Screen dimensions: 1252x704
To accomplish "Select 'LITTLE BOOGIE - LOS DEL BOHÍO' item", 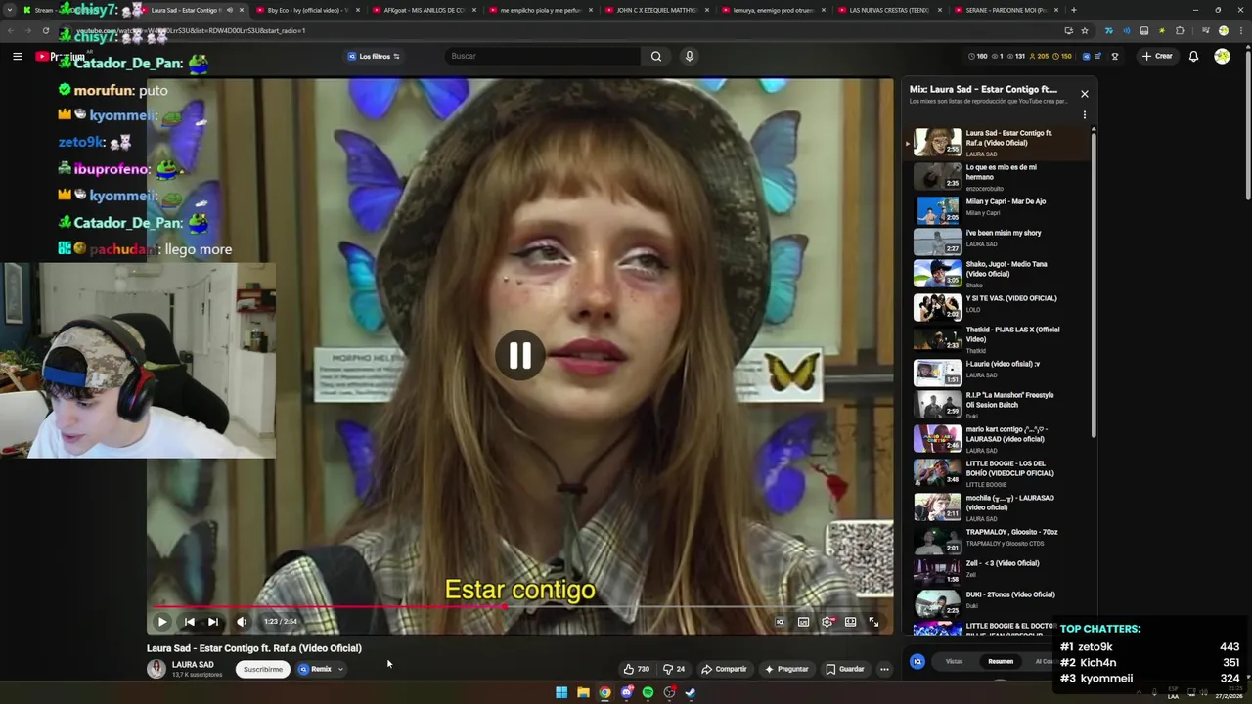I will coord(996,472).
